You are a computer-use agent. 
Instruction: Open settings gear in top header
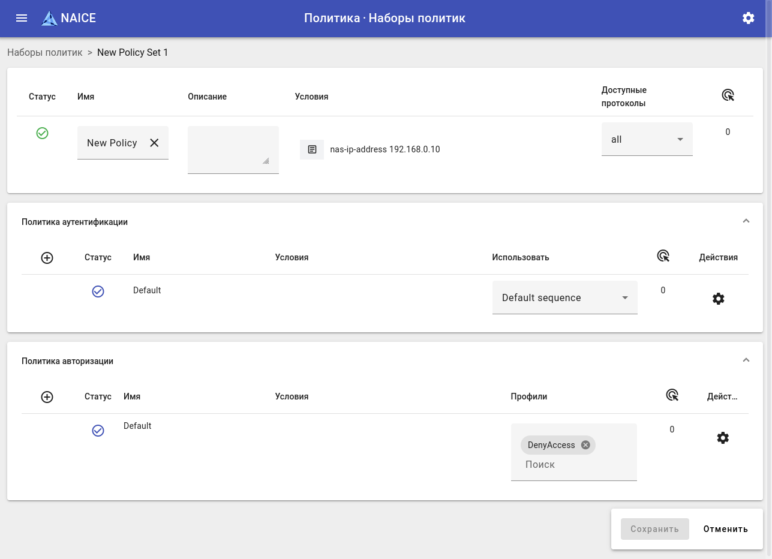tap(748, 18)
